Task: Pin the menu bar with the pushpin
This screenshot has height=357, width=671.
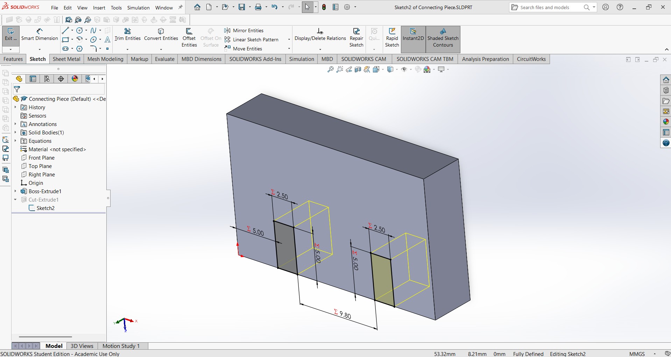Action: click(x=181, y=7)
